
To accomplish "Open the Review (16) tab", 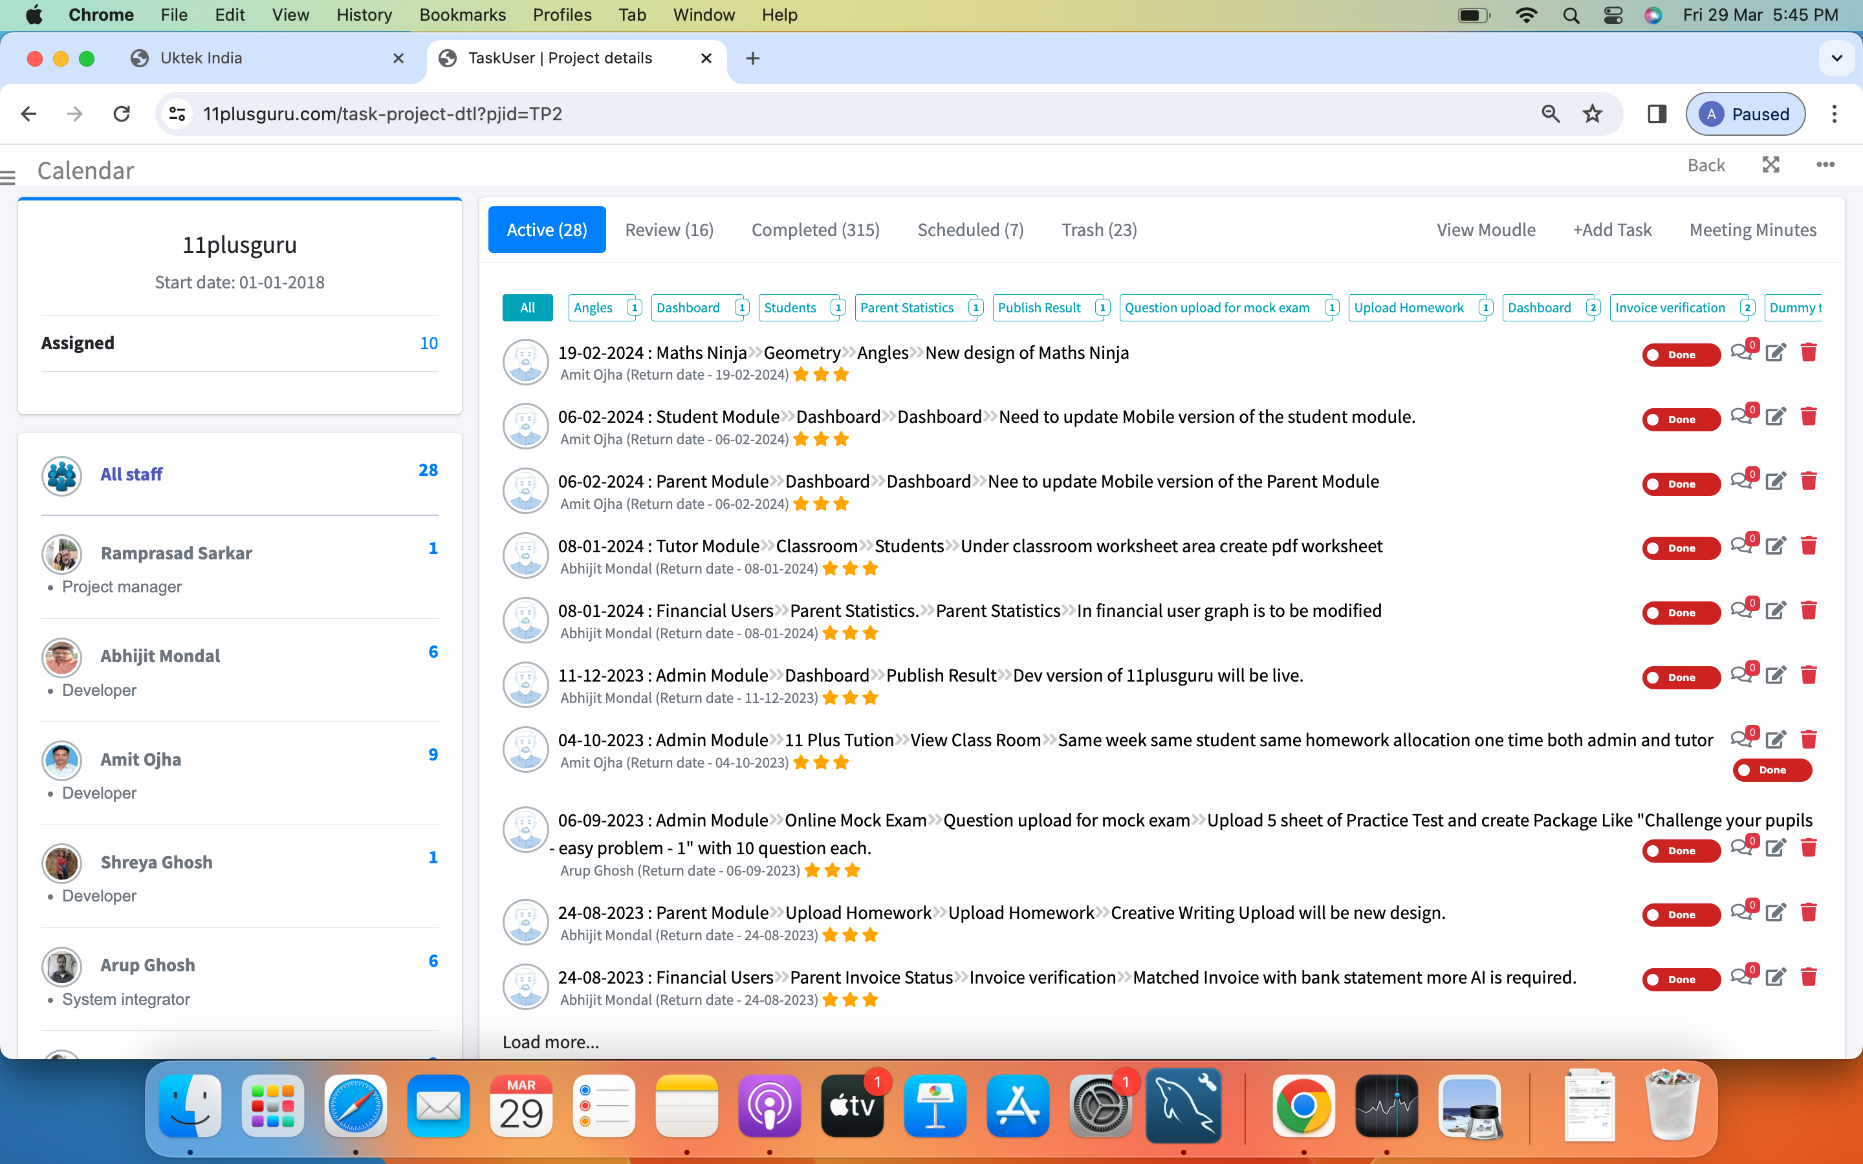I will pyautogui.click(x=669, y=230).
